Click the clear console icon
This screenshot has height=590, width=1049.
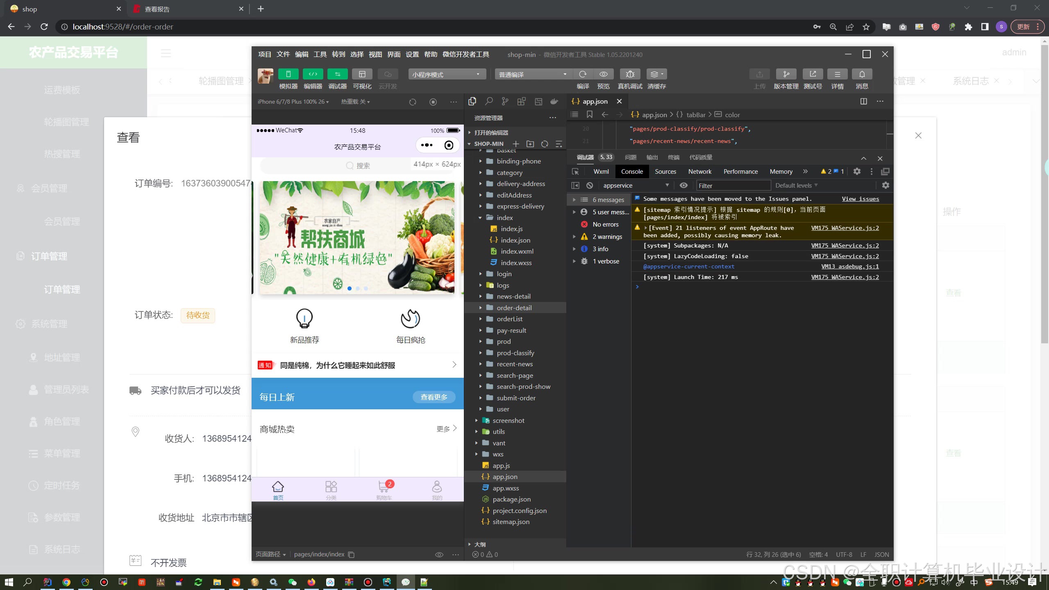coord(590,186)
